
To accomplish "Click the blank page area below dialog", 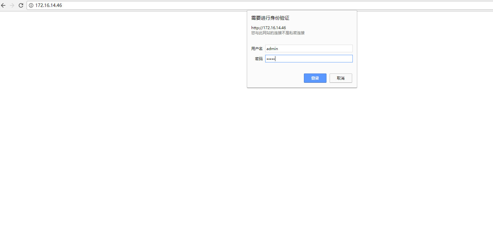I will pyautogui.click(x=301, y=158).
